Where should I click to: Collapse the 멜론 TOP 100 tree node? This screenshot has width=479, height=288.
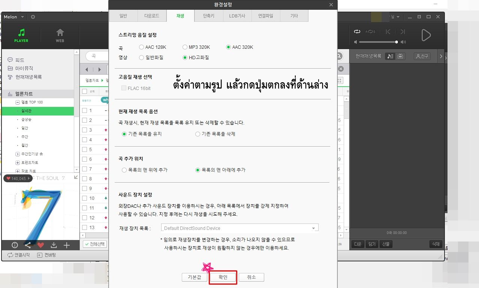click(18, 102)
